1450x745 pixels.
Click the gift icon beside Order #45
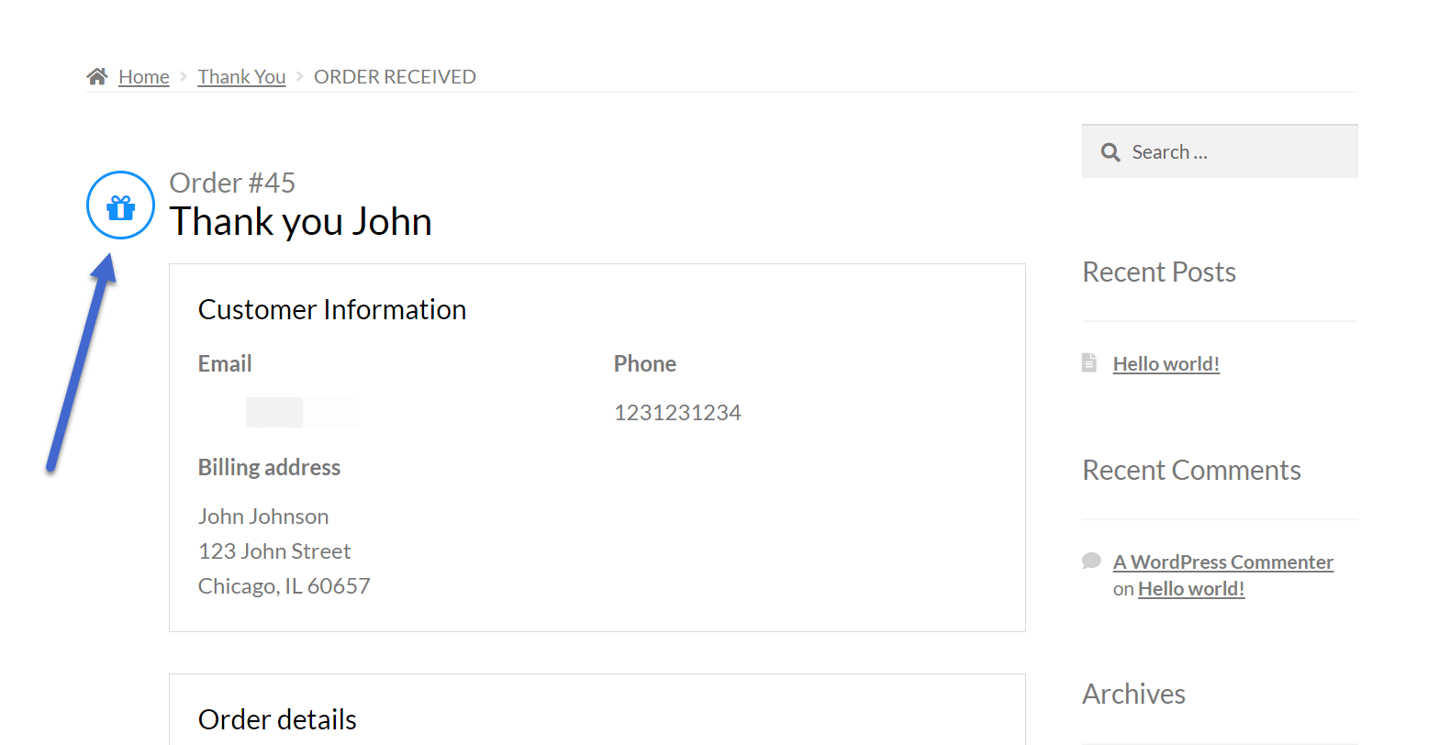120,206
